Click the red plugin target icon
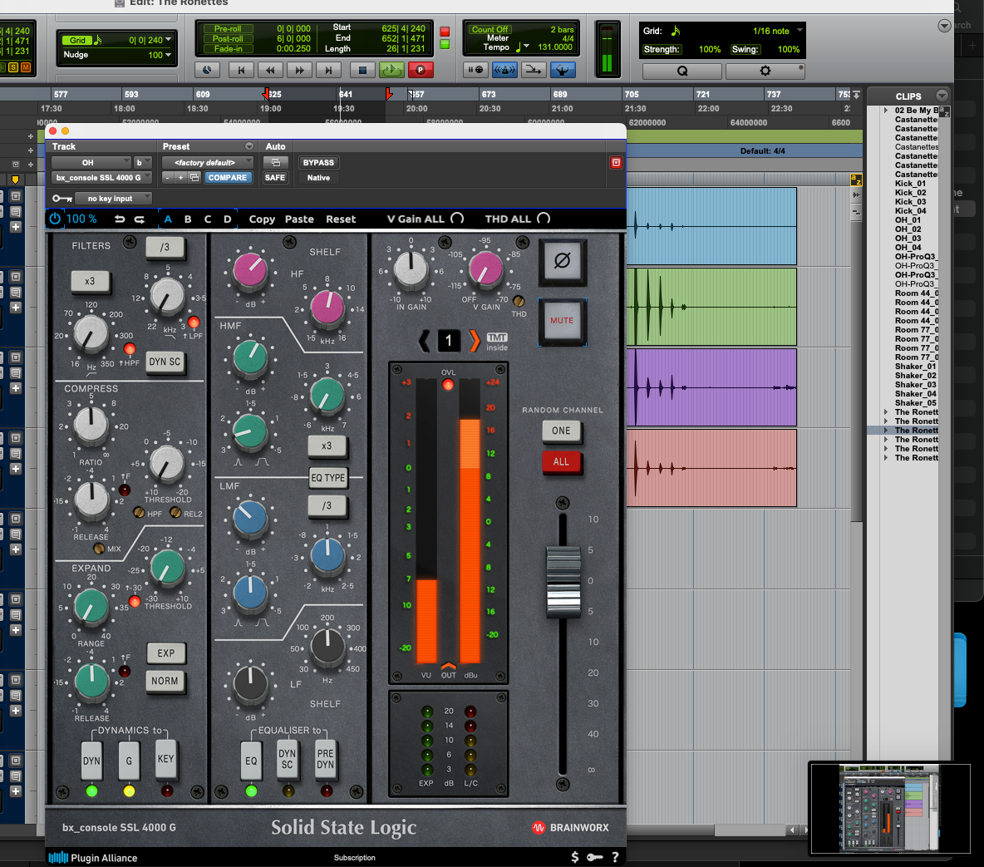 click(617, 163)
